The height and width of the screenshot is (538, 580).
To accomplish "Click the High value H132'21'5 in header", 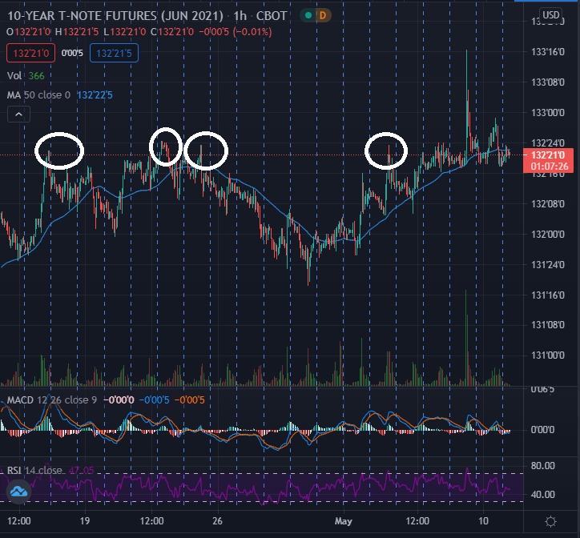I will tap(77, 32).
